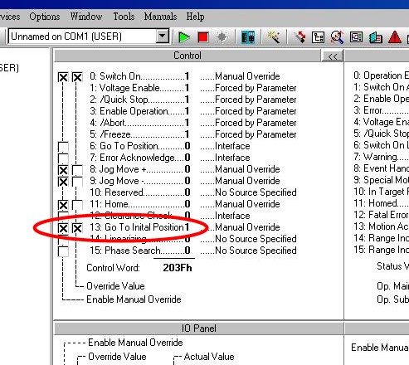
Task: Click the Control panel header
Action: click(187, 56)
